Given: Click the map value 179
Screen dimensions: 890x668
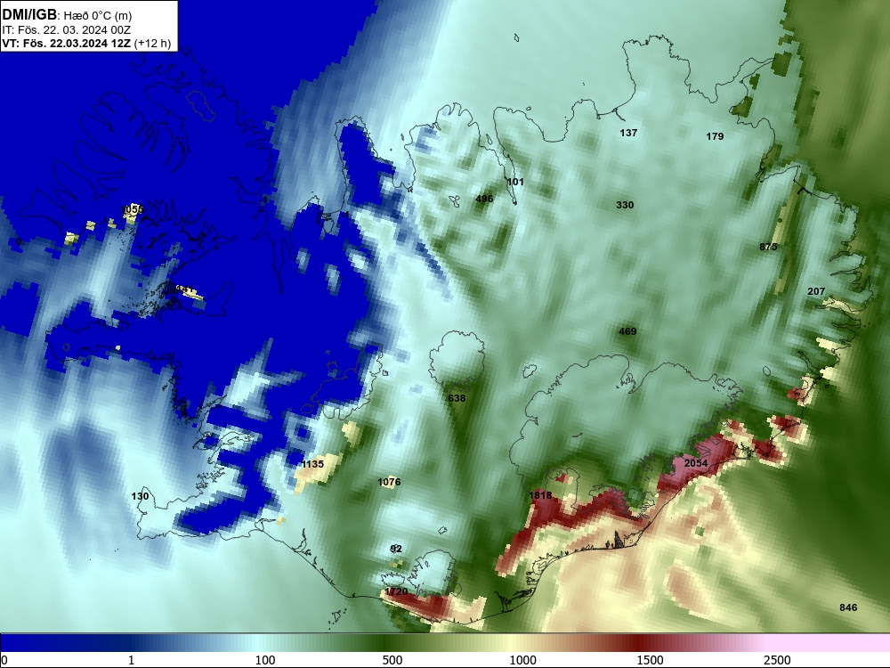Looking at the screenshot, I should click(715, 136).
